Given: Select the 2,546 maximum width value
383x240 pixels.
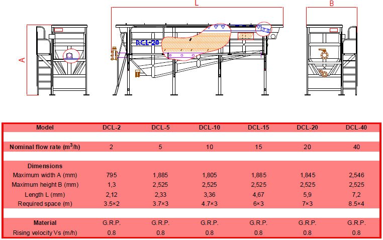Looking at the screenshot, I should tap(355, 175).
